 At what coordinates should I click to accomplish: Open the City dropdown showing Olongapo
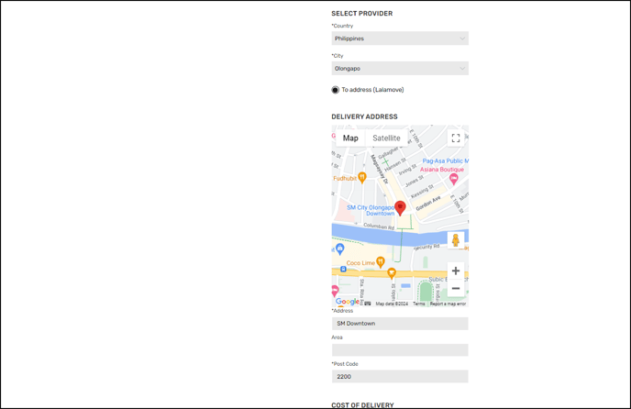point(400,69)
